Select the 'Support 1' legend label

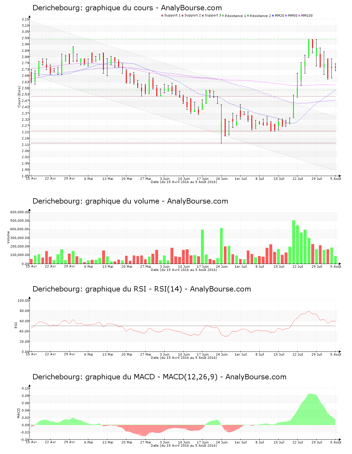pos(172,16)
